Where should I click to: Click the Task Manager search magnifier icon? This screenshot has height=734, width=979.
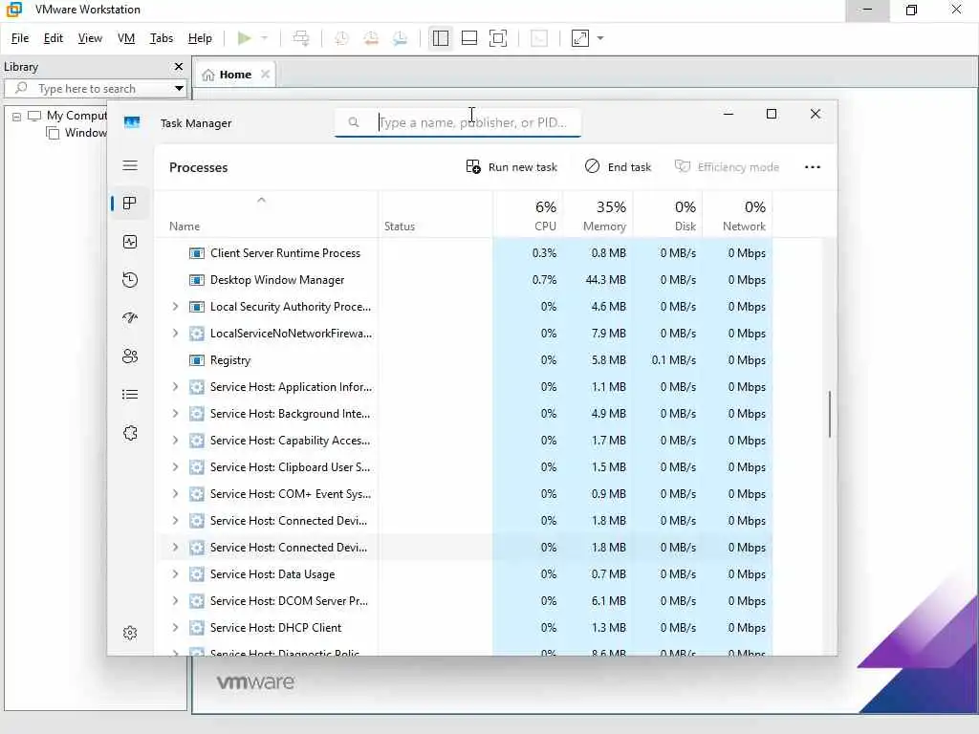[x=354, y=122]
